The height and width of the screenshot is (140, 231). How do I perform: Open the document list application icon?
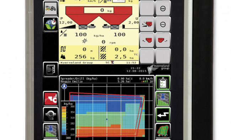(x=51, y=69)
